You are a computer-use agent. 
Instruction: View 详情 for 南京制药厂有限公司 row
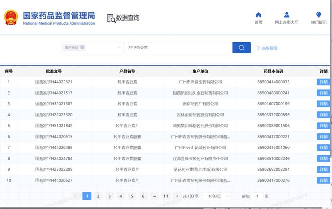coord(323,104)
